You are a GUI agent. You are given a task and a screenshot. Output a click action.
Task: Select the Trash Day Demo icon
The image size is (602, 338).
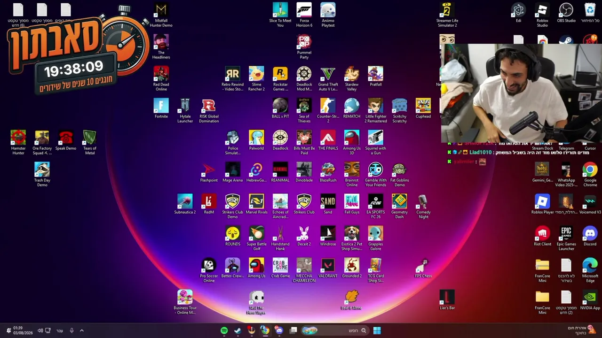tap(42, 175)
